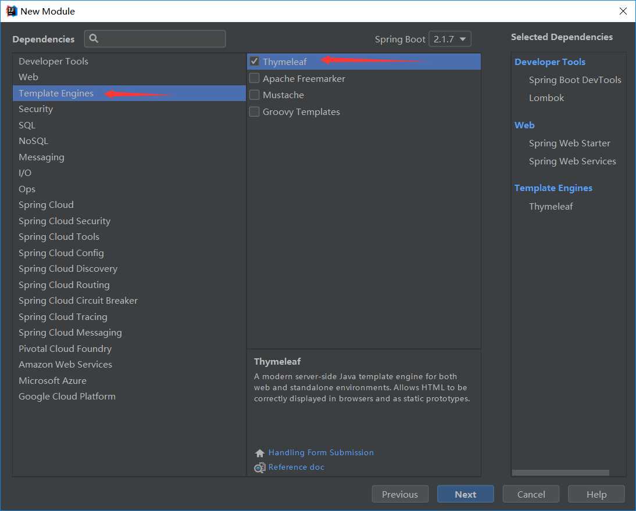This screenshot has width=636, height=511.
Task: Open the Spring Boot version dropdown
Action: [450, 39]
